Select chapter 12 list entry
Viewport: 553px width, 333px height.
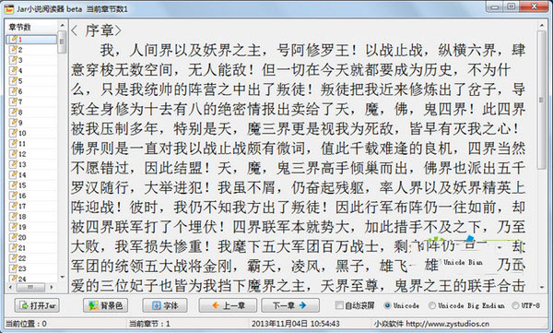pyautogui.click(x=31, y=154)
